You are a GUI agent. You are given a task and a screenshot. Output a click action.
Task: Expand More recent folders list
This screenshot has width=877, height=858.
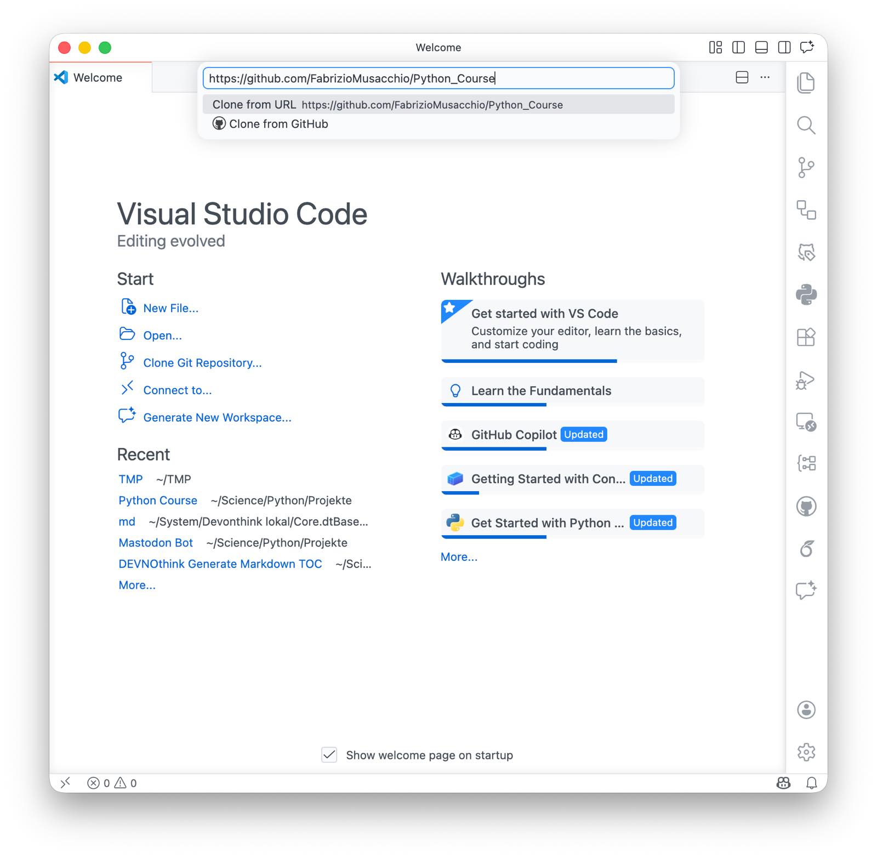137,585
